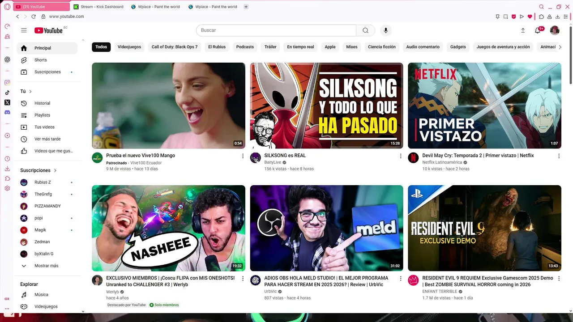Open meld studio review thumbnail
This screenshot has width=573, height=322.
(326, 228)
